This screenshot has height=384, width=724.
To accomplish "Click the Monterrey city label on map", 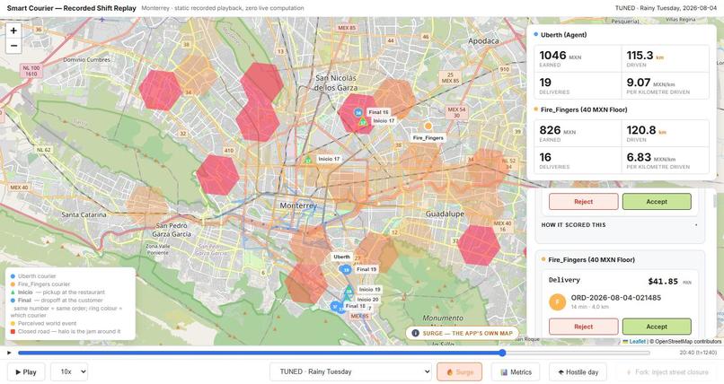I will (x=298, y=205).
